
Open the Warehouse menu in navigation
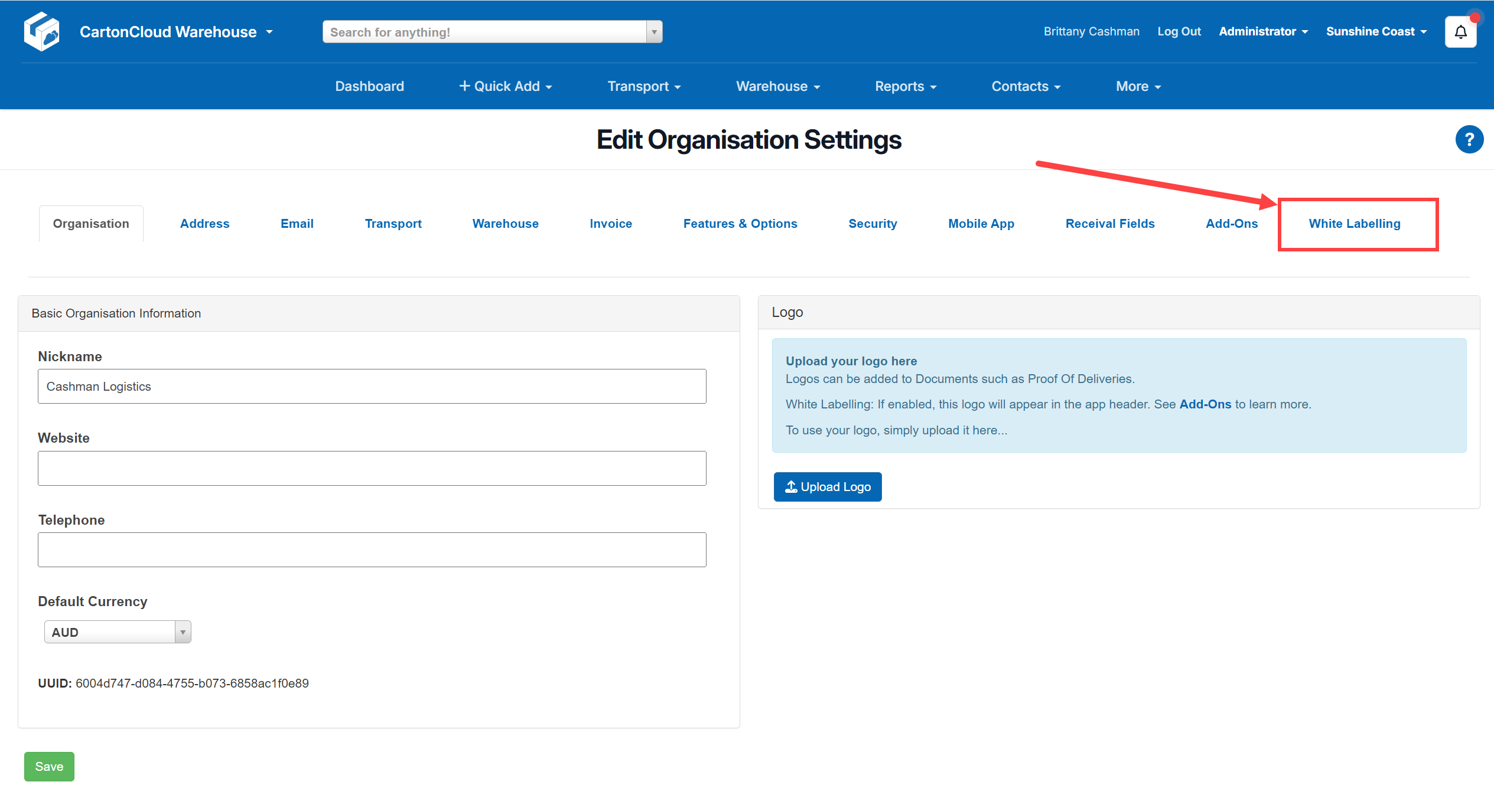tap(777, 86)
